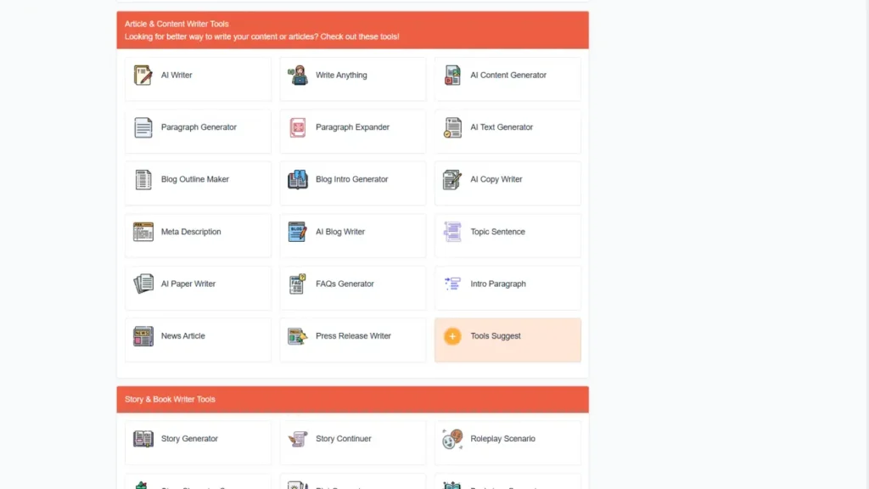Open the Press Release Writer
869x489 pixels.
(352, 340)
